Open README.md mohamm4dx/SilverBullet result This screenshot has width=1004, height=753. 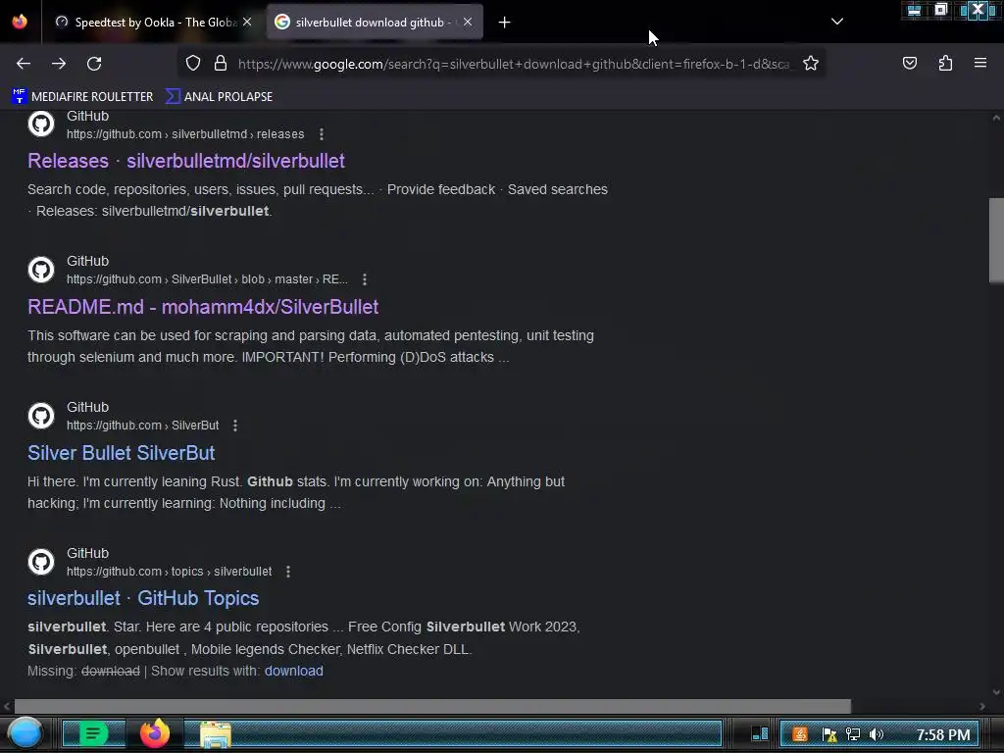pos(203,307)
